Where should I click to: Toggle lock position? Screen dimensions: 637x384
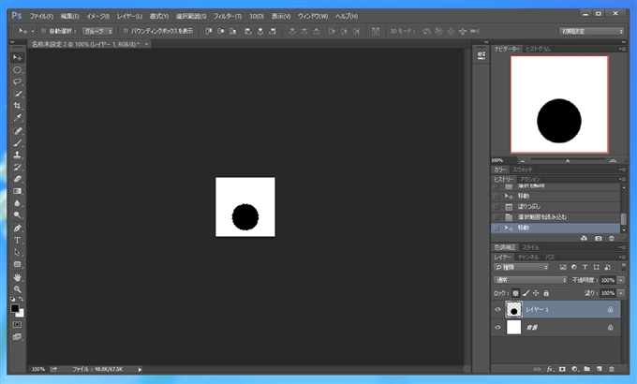pos(536,293)
